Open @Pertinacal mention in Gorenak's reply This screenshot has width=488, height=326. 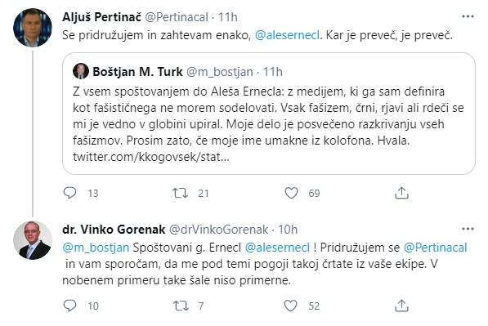[436, 248]
